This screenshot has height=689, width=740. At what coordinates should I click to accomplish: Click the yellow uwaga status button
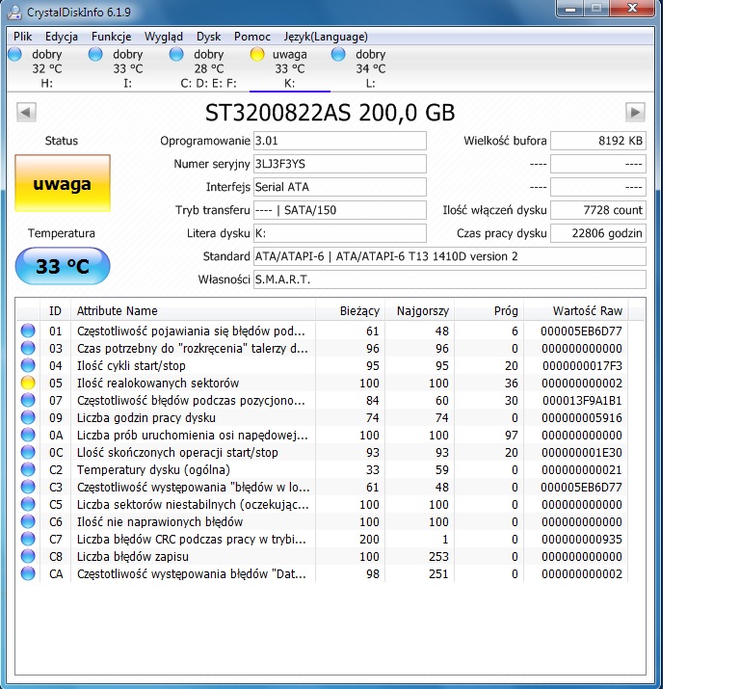(x=63, y=184)
